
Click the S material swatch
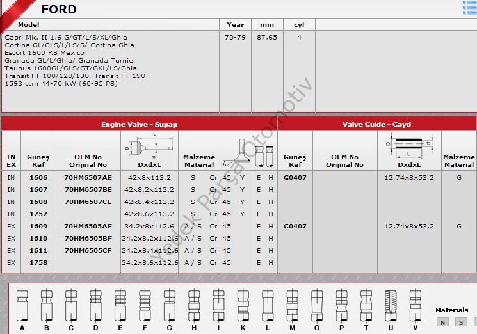tap(461, 322)
